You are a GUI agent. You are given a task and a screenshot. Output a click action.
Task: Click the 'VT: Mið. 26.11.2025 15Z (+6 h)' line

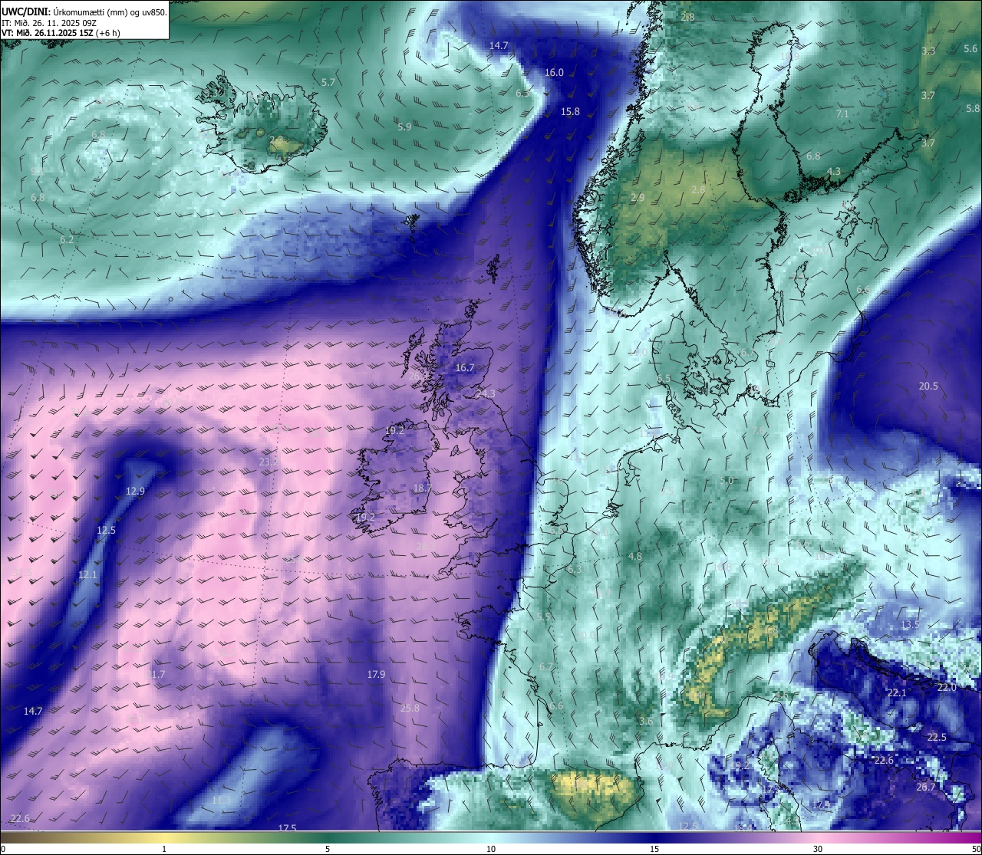pyautogui.click(x=59, y=33)
